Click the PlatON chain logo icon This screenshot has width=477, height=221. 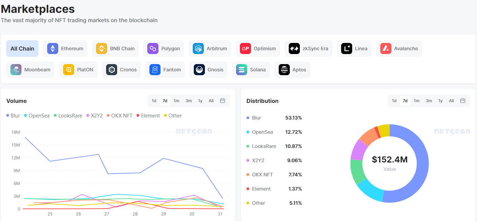(69, 70)
